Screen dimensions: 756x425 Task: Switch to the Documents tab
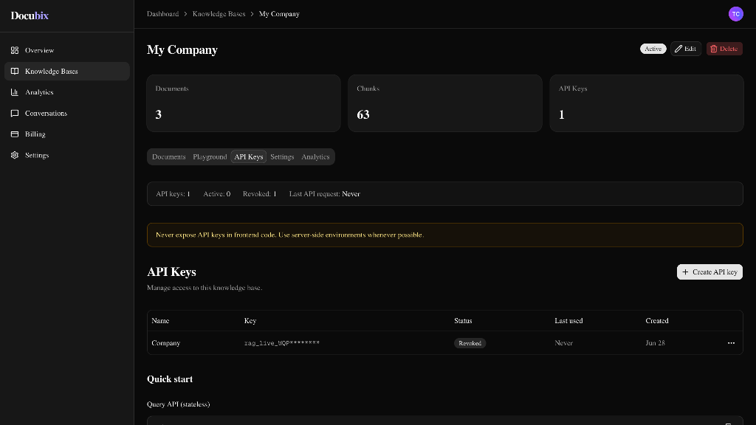click(169, 156)
